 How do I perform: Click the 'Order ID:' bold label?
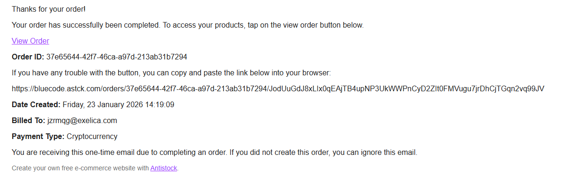tap(28, 57)
